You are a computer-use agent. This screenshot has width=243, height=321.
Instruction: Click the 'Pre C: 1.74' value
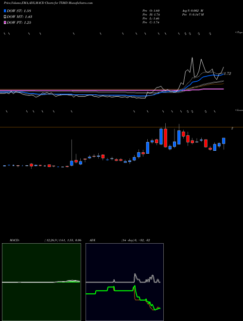pyautogui.click(x=151, y=22)
